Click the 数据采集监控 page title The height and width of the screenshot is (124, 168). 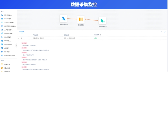click(x=84, y=5)
